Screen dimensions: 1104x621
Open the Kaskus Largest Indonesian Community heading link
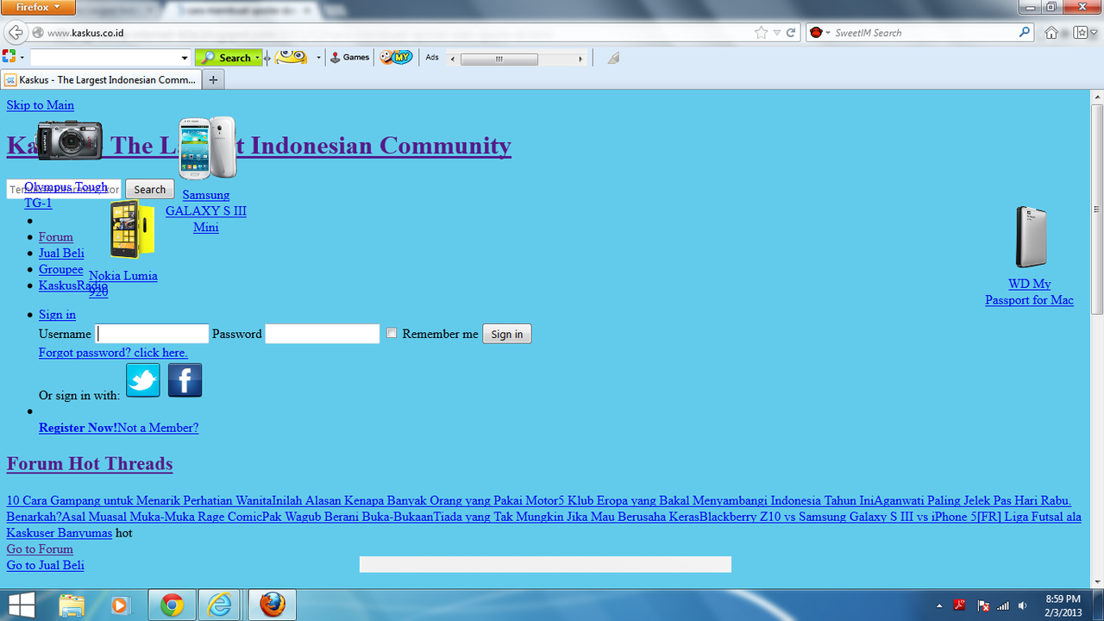coord(259,145)
